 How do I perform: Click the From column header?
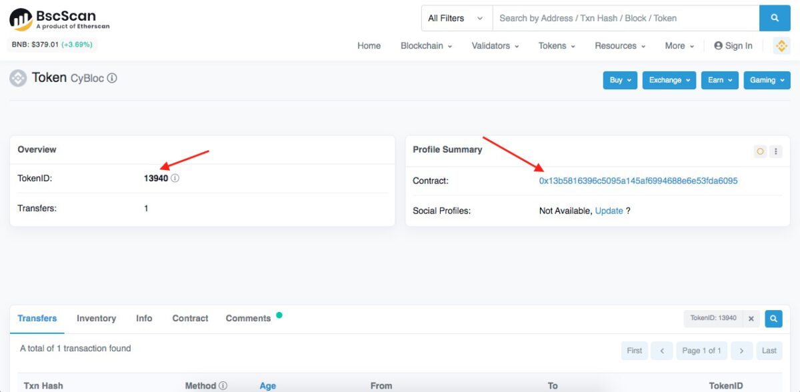[381, 386]
